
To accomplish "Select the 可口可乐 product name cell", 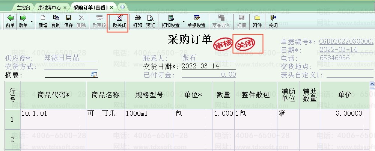I will pos(105,119).
